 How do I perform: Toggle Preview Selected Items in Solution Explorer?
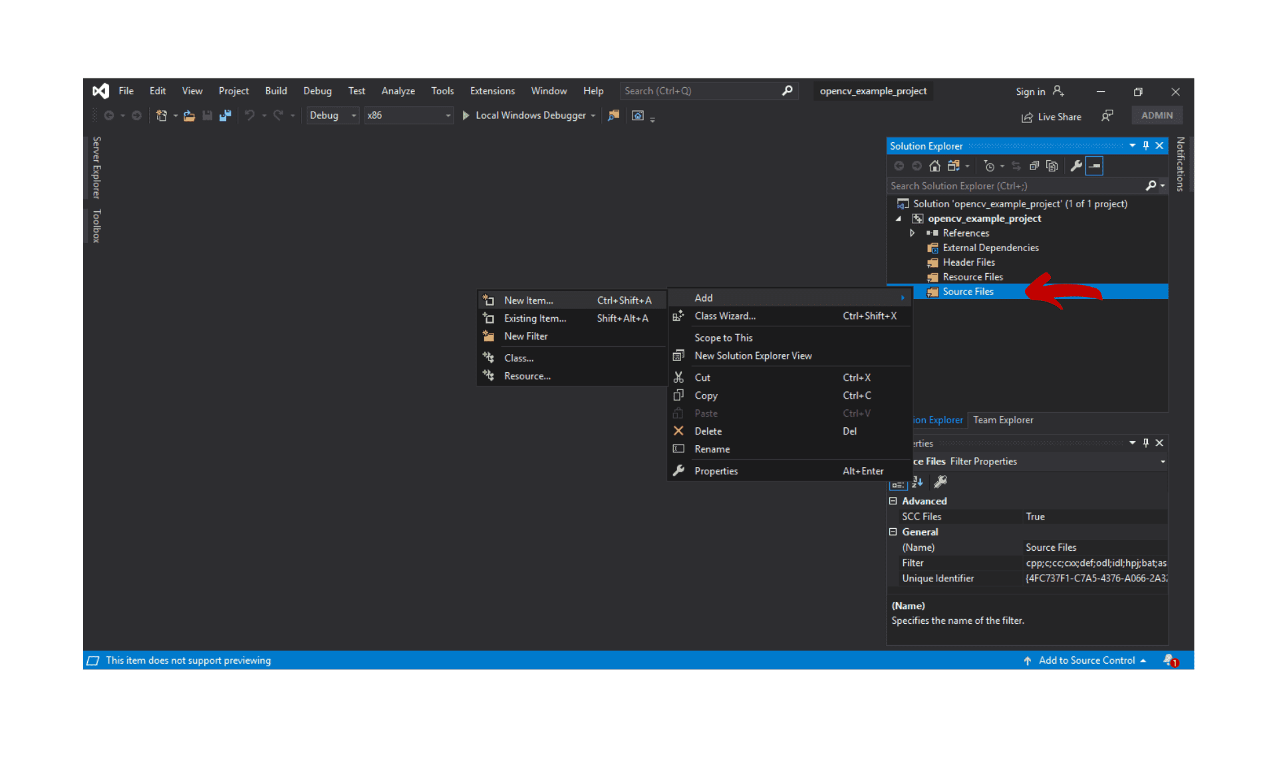pos(1094,166)
